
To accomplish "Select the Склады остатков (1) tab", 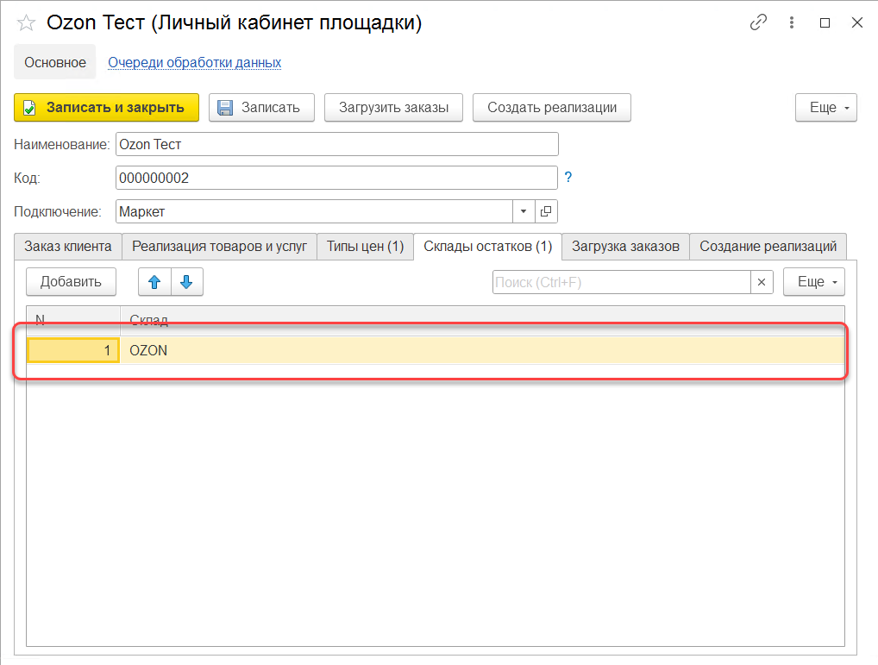I will [x=487, y=247].
